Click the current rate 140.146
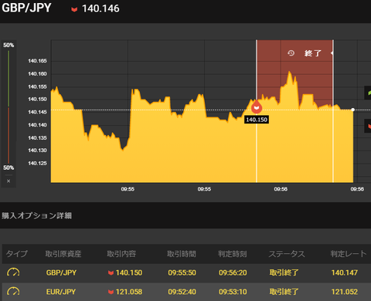371x301 pixels. pos(100,8)
